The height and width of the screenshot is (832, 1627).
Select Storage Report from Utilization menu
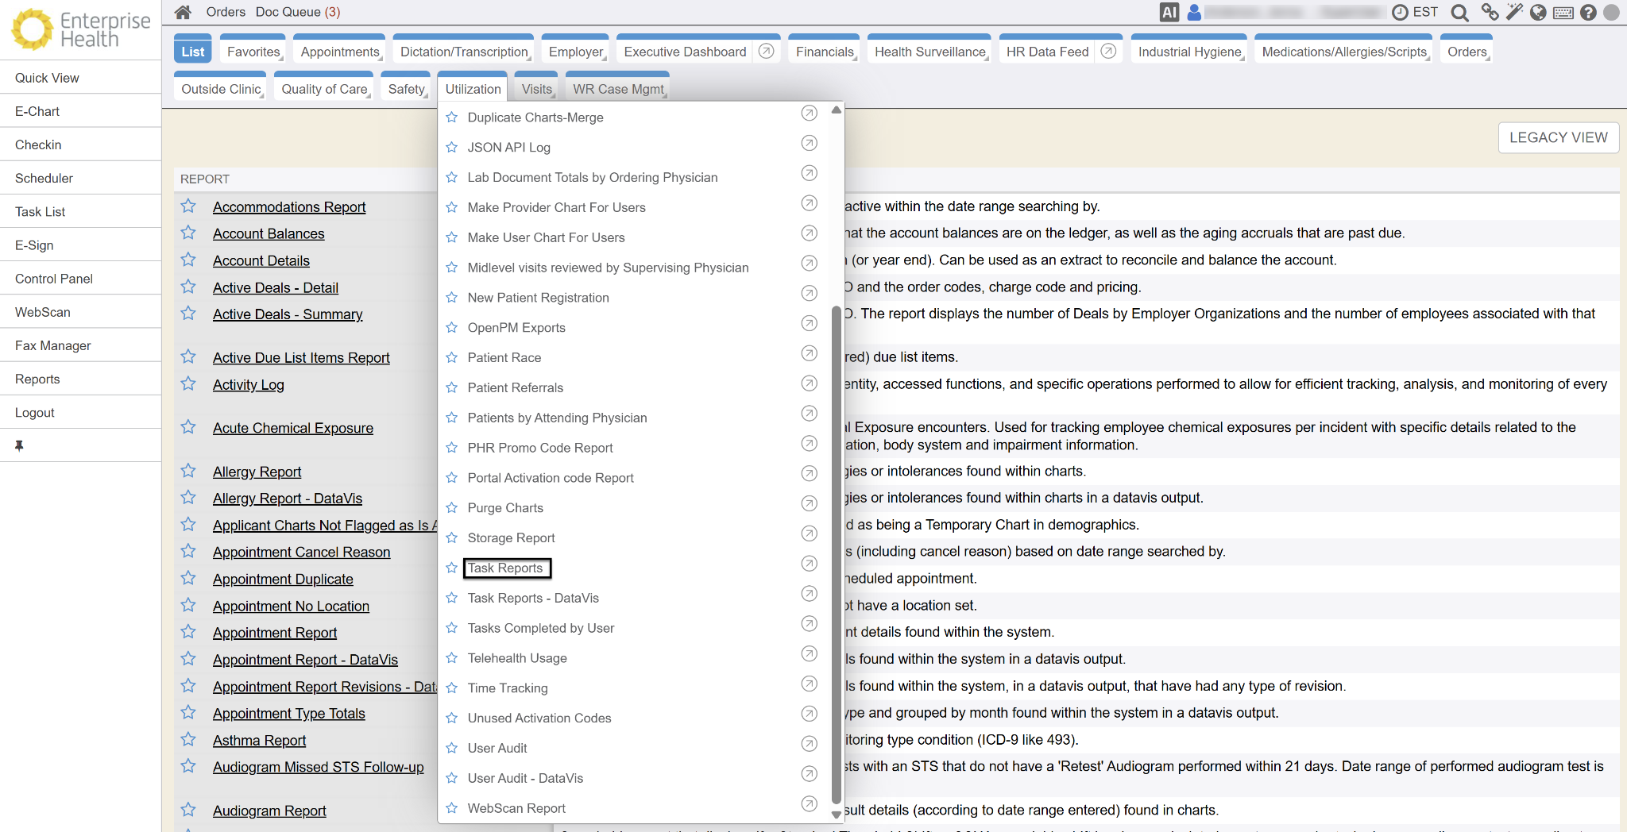point(511,537)
